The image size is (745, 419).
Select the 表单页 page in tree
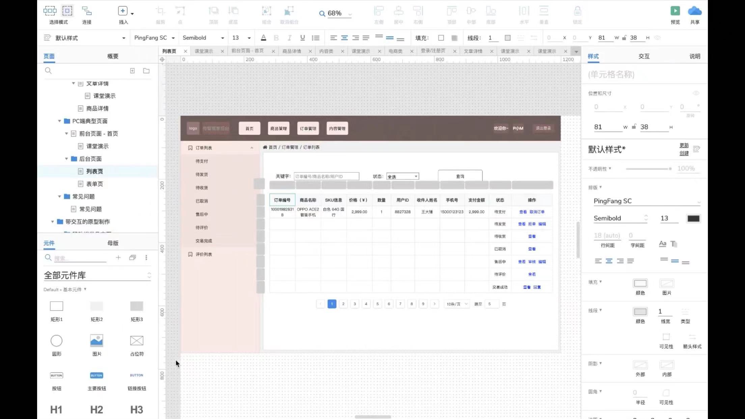[94, 184]
